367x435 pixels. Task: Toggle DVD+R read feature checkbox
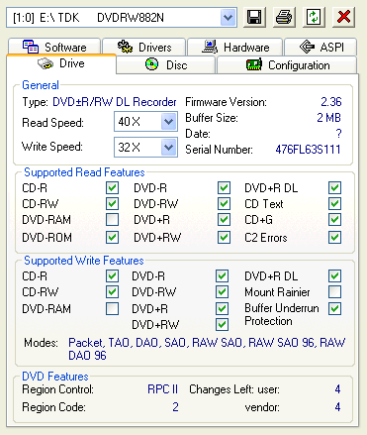point(224,219)
